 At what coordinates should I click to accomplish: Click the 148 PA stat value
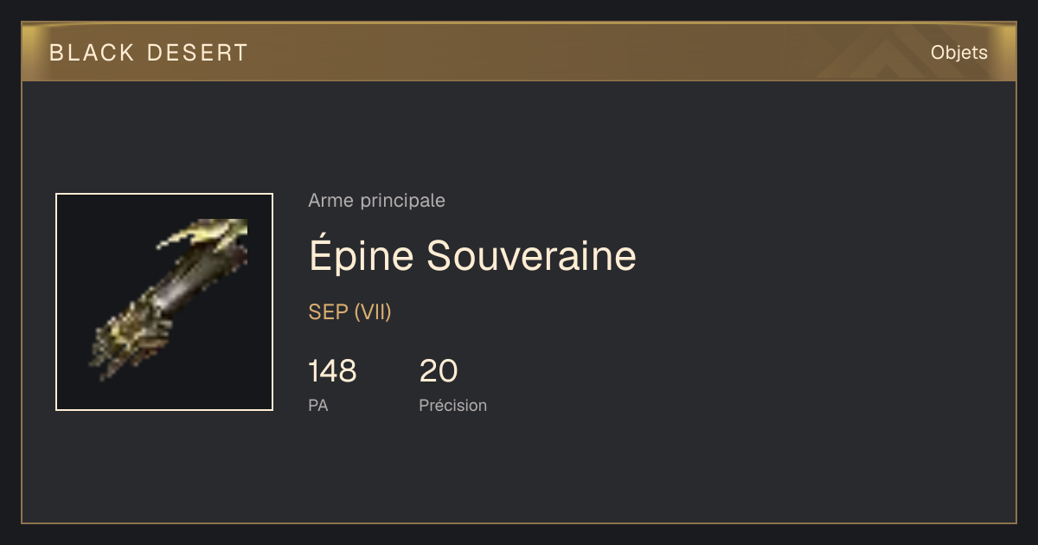click(332, 371)
